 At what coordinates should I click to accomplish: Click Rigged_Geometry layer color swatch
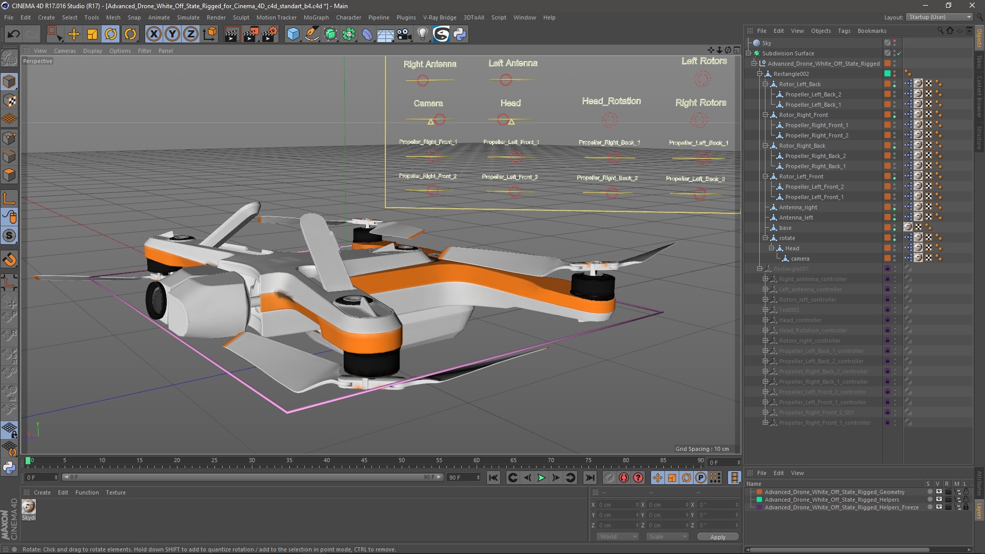(759, 492)
